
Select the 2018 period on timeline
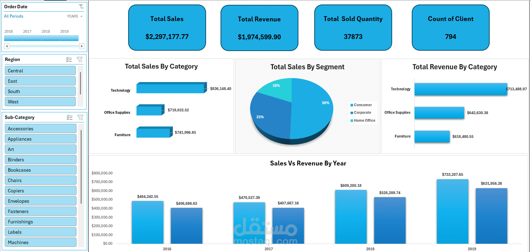(x=51, y=38)
